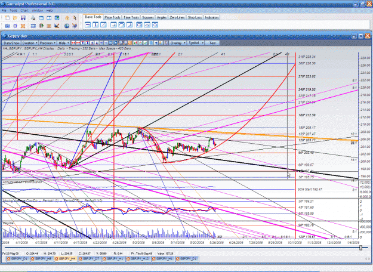
Task: Click the orange X delete icon
Action: 23,26
